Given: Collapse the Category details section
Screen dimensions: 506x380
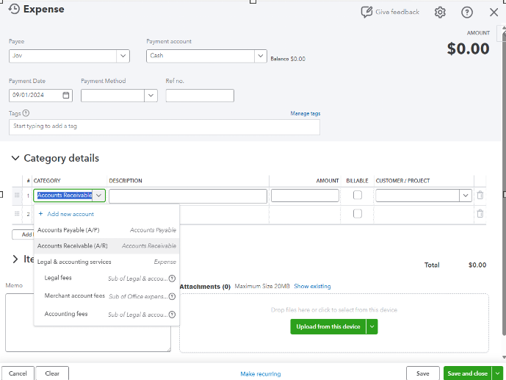Looking at the screenshot, I should coord(15,158).
